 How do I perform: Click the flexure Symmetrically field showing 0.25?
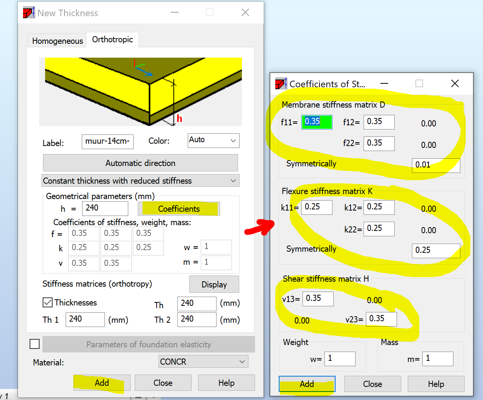pos(436,251)
